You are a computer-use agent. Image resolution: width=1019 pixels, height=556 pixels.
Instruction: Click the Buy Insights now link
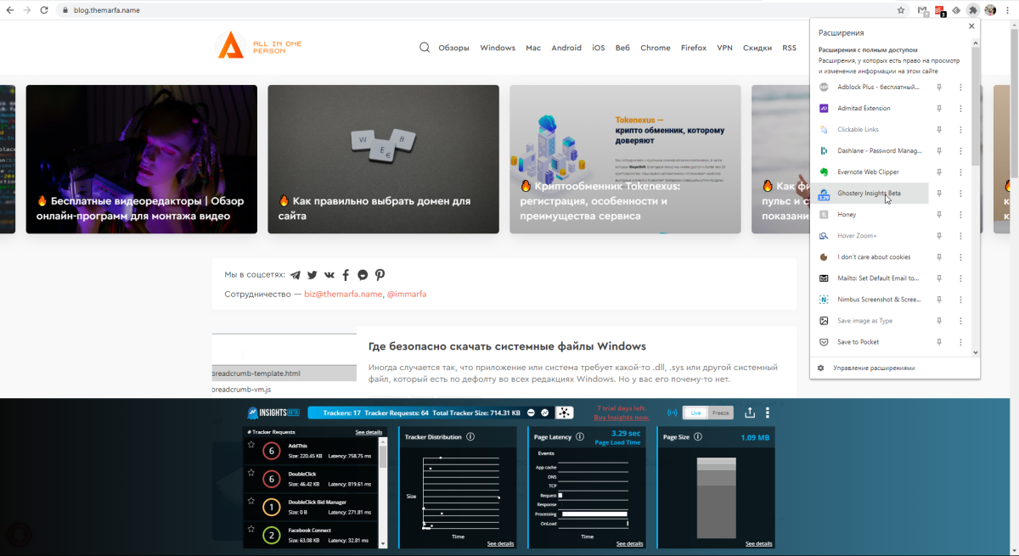click(x=622, y=417)
